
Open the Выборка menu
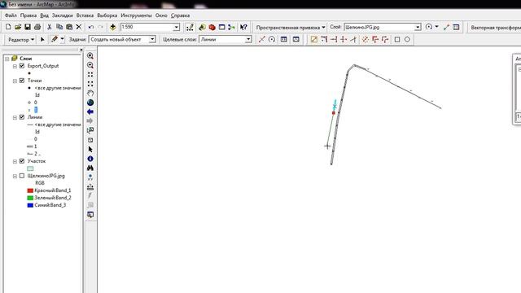107,15
